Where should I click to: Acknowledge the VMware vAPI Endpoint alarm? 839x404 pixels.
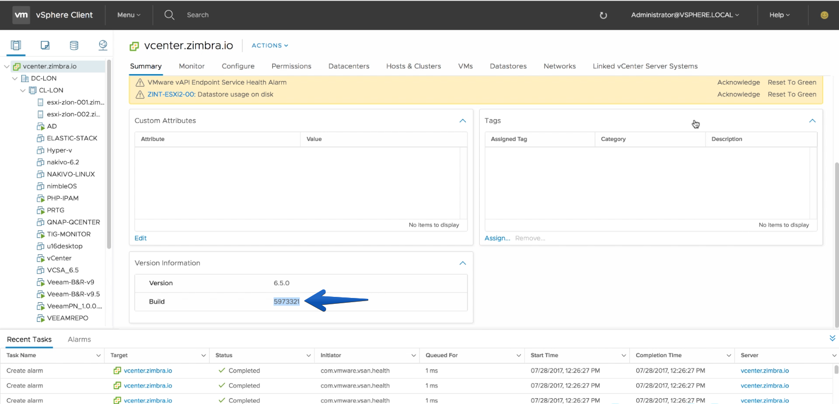(x=739, y=83)
